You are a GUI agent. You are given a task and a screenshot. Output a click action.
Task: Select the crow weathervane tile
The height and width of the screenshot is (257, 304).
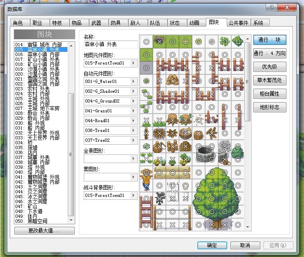(x=159, y=199)
